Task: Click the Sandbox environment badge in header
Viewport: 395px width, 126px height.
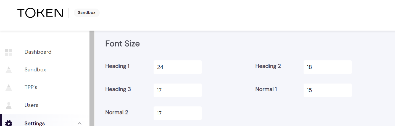Action: coord(86,13)
